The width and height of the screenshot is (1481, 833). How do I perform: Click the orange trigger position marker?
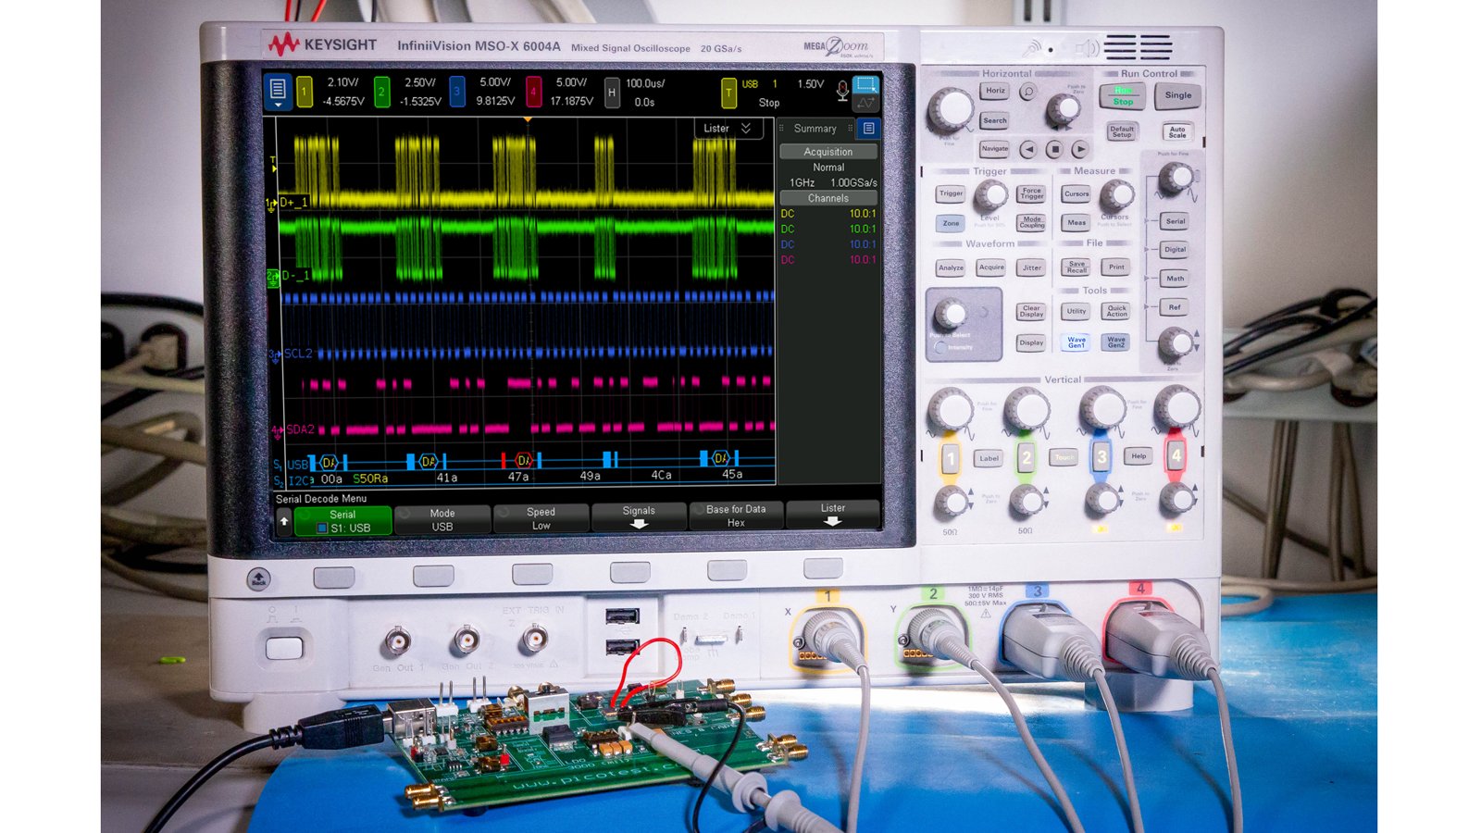tap(528, 120)
